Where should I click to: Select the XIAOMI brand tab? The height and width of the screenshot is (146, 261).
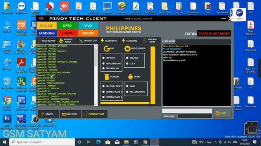click(x=88, y=33)
